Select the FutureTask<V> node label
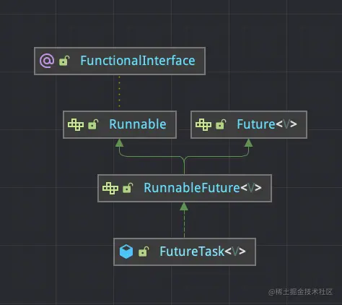342x305 pixels. tap(203, 252)
